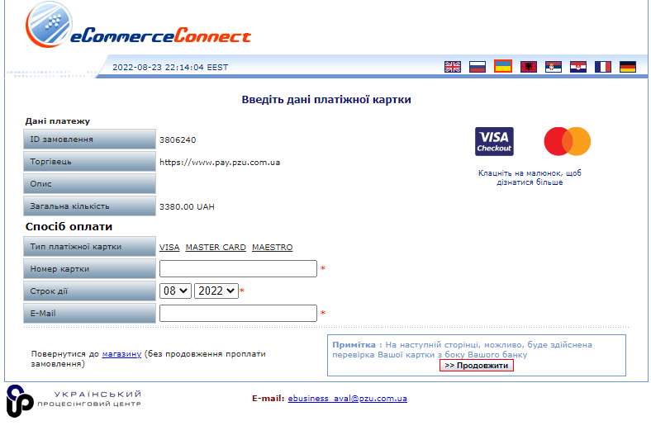Switch to French via flag icon
The image size is (651, 435).
click(x=603, y=67)
